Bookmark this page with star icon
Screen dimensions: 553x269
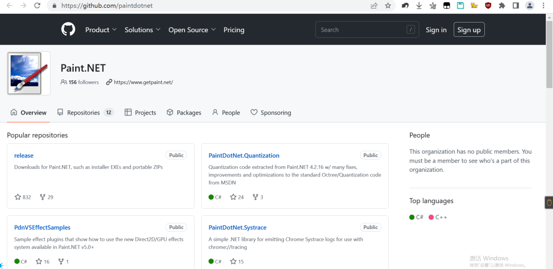(388, 6)
